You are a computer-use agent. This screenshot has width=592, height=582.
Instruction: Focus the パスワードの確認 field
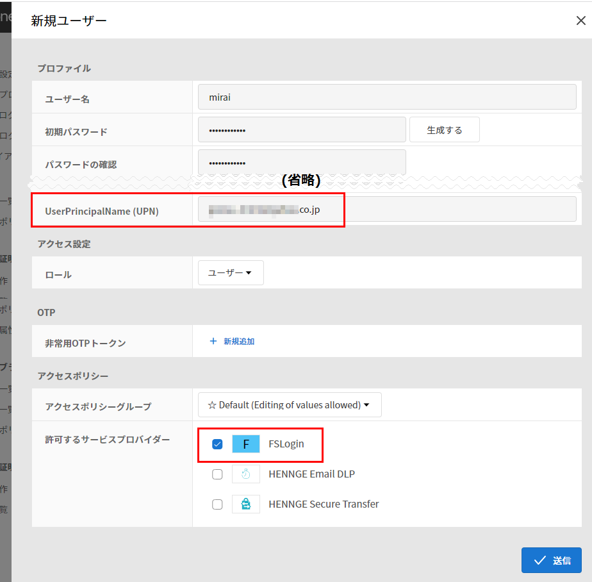coord(302,162)
